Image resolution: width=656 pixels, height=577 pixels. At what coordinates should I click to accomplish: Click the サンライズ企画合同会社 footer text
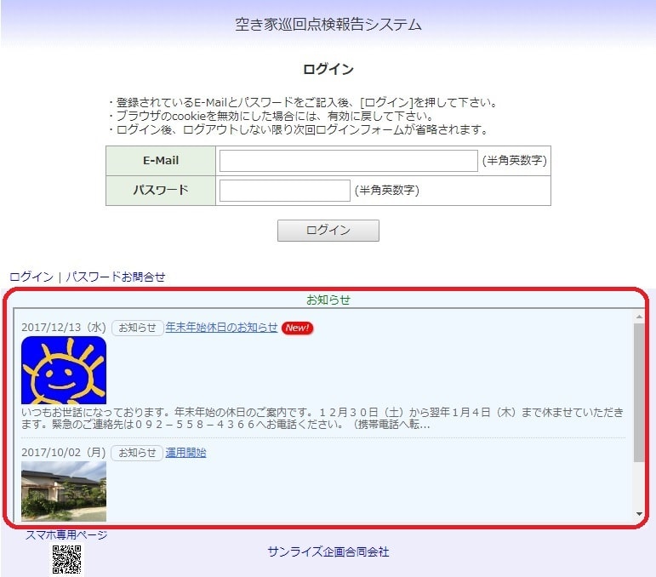click(x=328, y=551)
